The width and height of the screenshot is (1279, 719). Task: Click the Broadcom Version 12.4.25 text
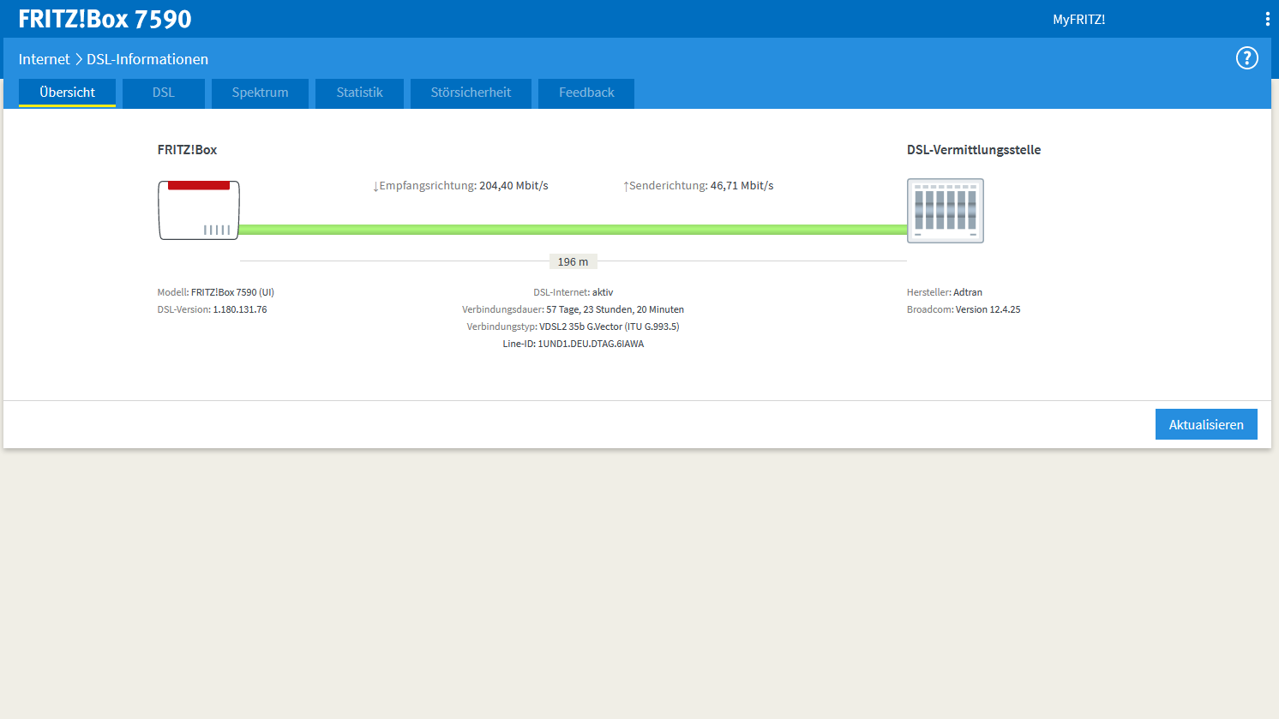tap(964, 309)
